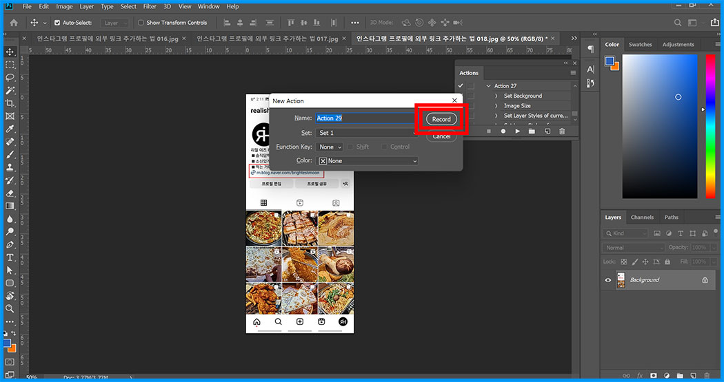Select the Move tool

tap(10, 52)
